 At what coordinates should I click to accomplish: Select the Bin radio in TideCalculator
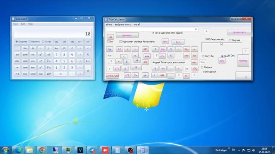pyautogui.click(x=211, y=56)
